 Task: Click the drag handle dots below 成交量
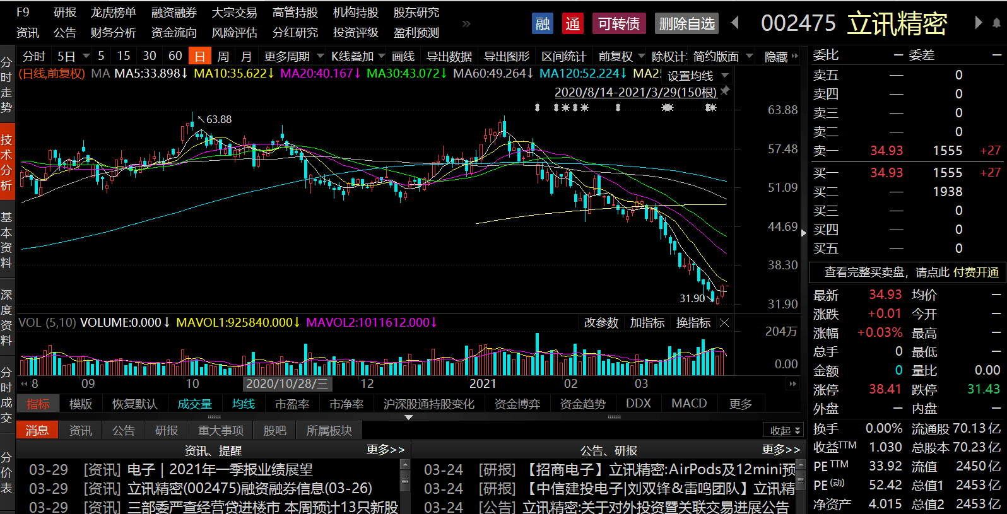pyautogui.click(x=215, y=417)
